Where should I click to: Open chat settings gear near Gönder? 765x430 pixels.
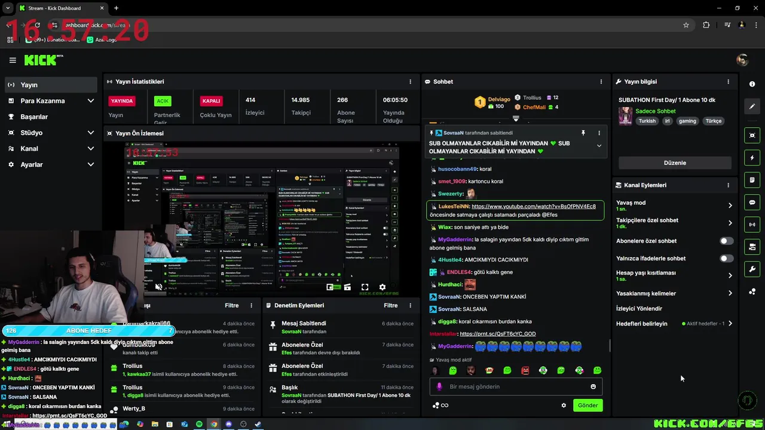coord(564,406)
